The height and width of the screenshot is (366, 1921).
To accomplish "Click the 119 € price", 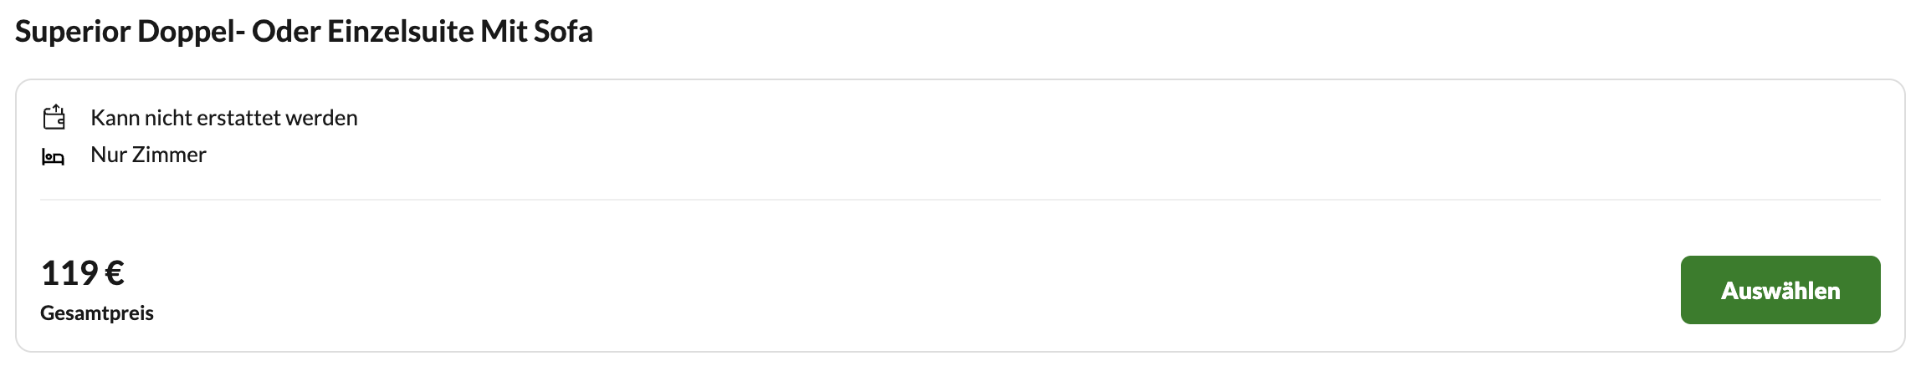I will point(83,273).
